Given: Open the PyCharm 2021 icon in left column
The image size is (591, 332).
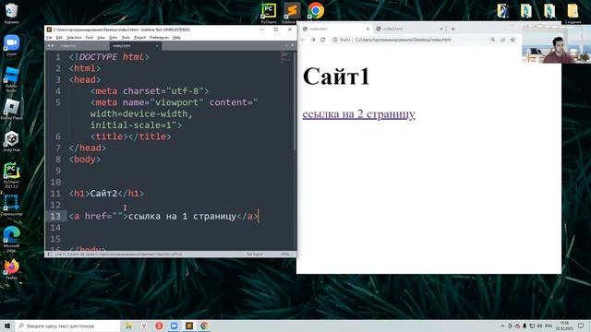Looking at the screenshot, I should point(11,174).
